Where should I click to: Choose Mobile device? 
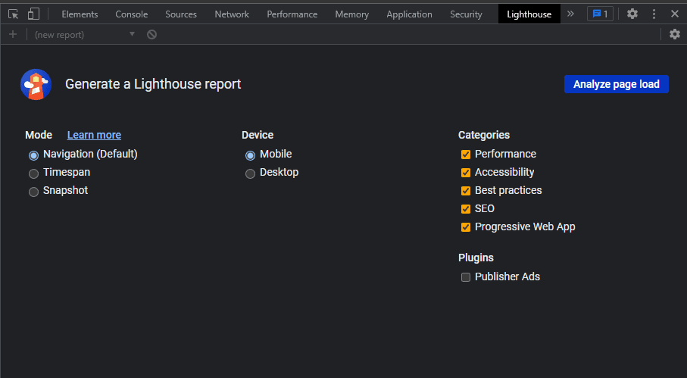pos(250,155)
